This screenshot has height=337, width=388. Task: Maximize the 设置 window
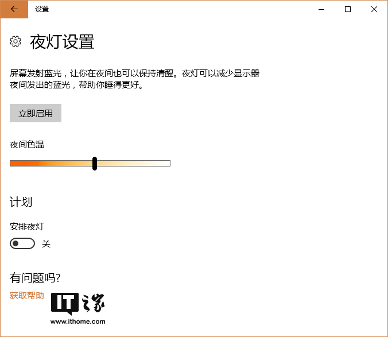coord(348,9)
